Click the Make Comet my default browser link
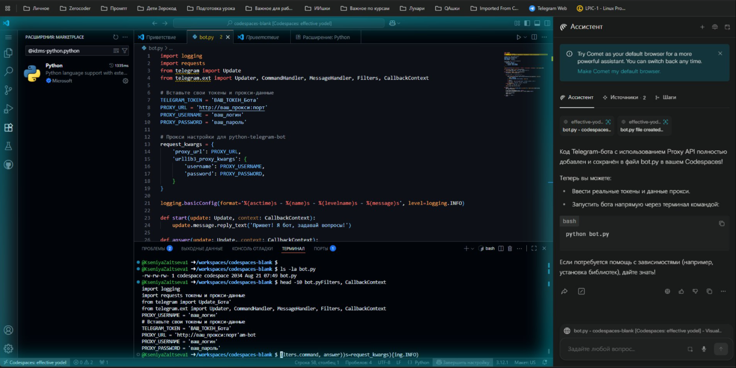Image resolution: width=736 pixels, height=368 pixels. coord(618,71)
